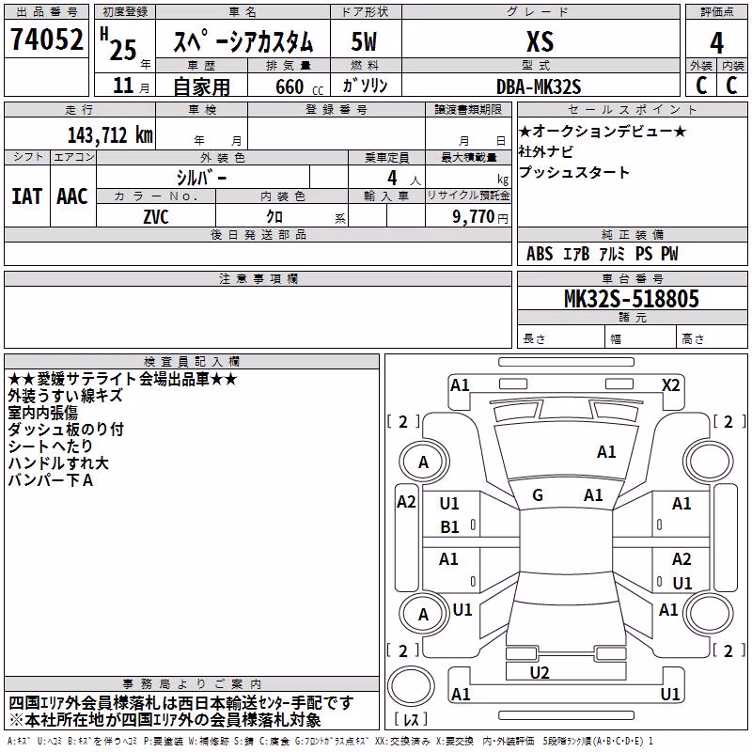Click the model code DBA-MK32S
752x752 pixels.
tap(539, 86)
